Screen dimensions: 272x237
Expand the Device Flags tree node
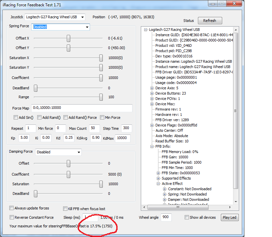[x=152, y=125]
